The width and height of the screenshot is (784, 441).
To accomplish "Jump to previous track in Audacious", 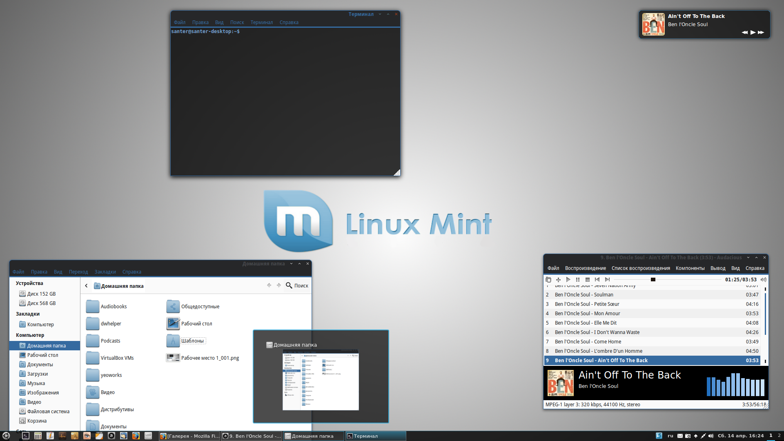I will click(x=597, y=280).
